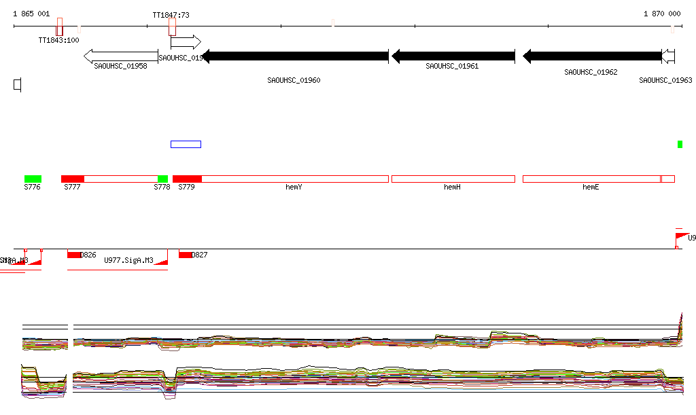The height and width of the screenshot is (415, 696).
Task: Click the hemY label text
Action: tap(294, 187)
